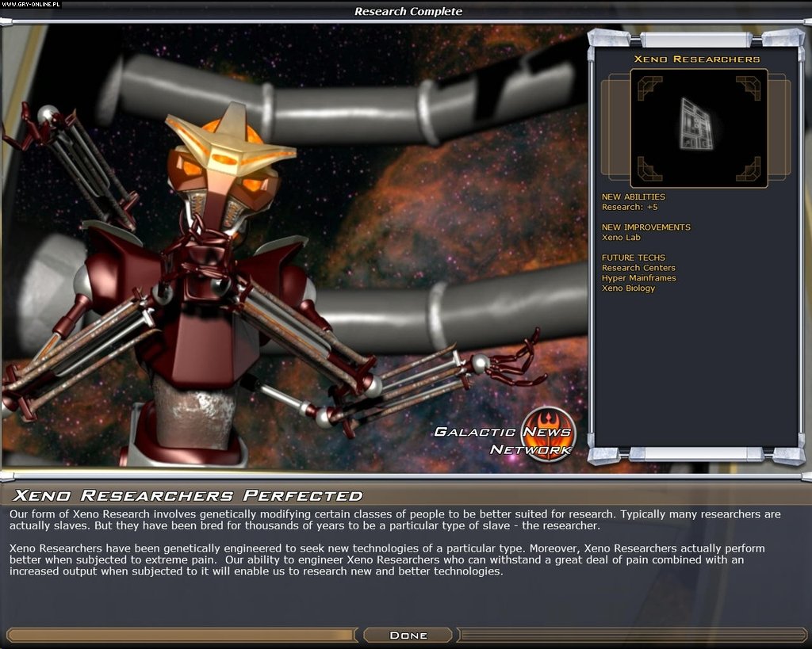Select the Research Centers future tech
The height and width of the screenshot is (649, 812).
tap(638, 268)
